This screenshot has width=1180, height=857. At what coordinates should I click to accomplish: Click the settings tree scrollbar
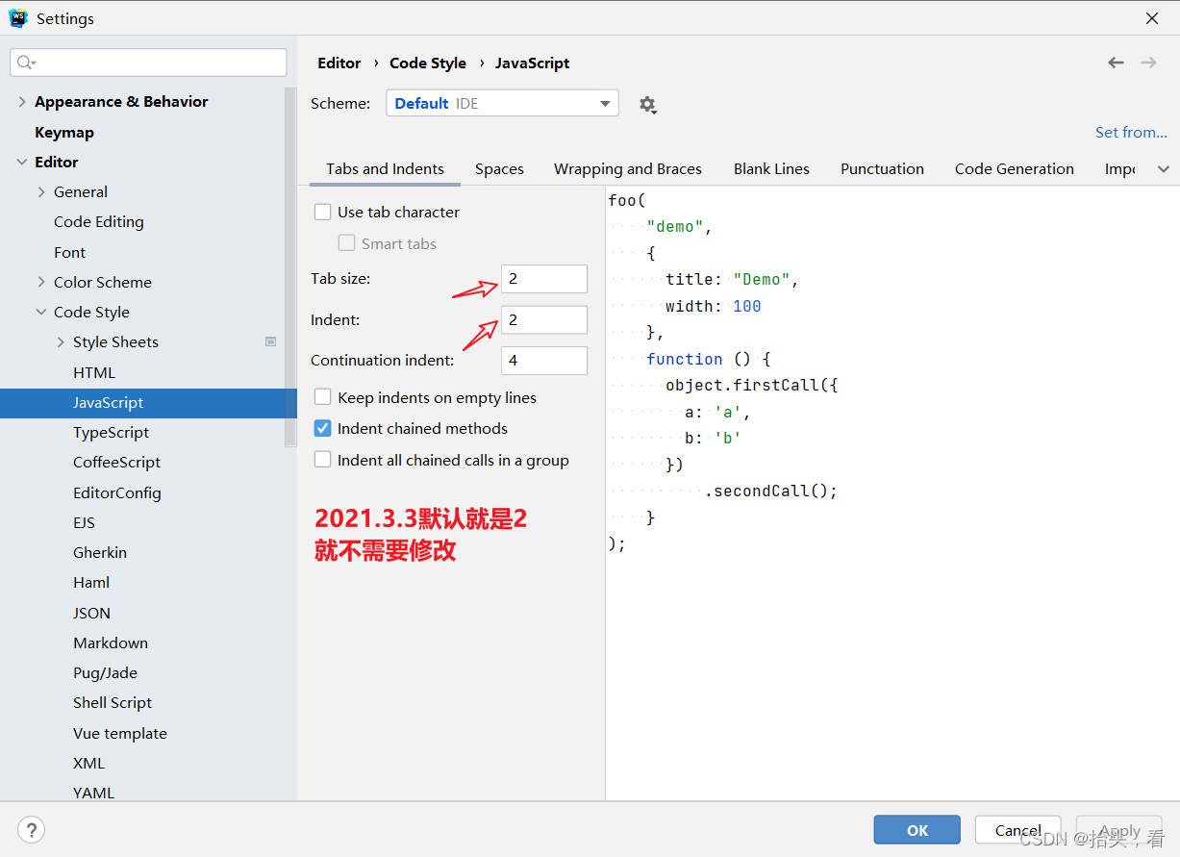click(290, 267)
